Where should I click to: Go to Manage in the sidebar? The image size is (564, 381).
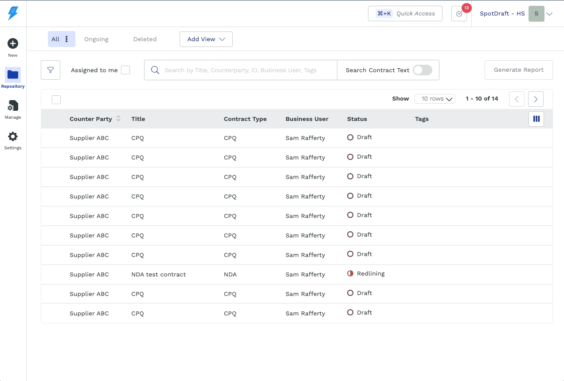point(13,106)
